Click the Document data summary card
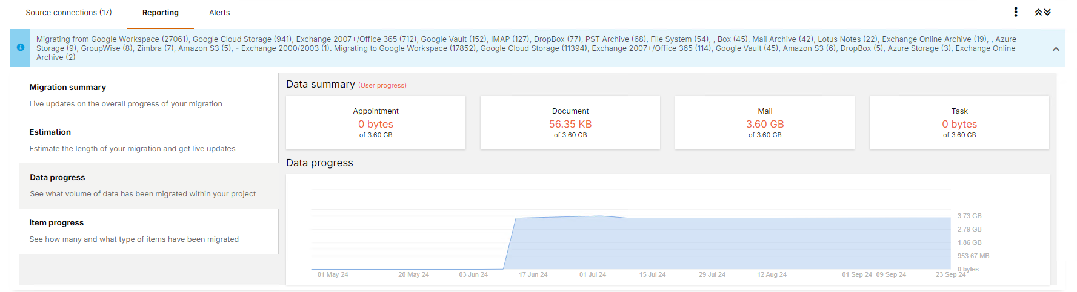The width and height of the screenshot is (1077, 292). tap(570, 122)
